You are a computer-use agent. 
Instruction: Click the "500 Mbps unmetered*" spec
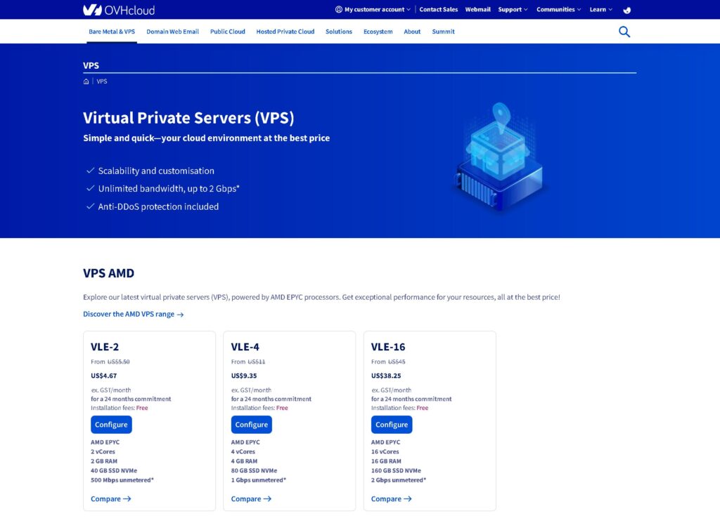(x=122, y=480)
